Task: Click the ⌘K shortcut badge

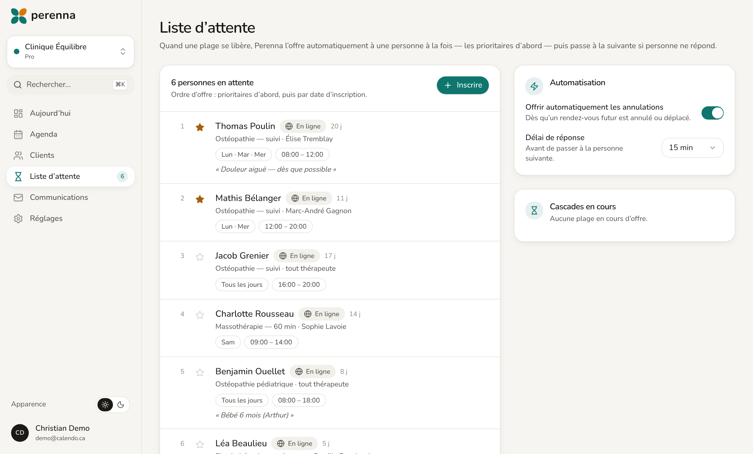Action: click(x=120, y=84)
